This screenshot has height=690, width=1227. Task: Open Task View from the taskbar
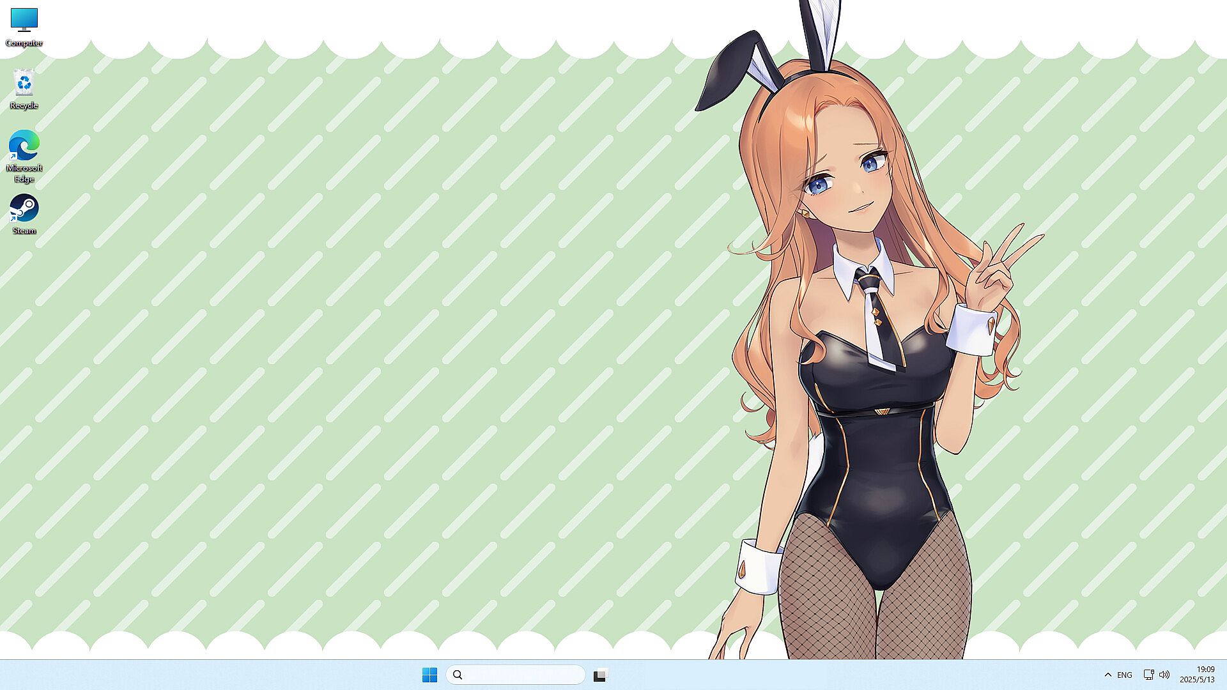point(600,675)
